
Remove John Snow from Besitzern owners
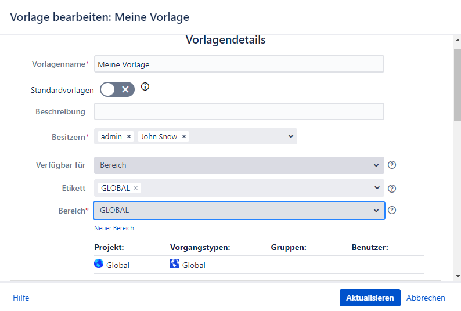click(184, 136)
